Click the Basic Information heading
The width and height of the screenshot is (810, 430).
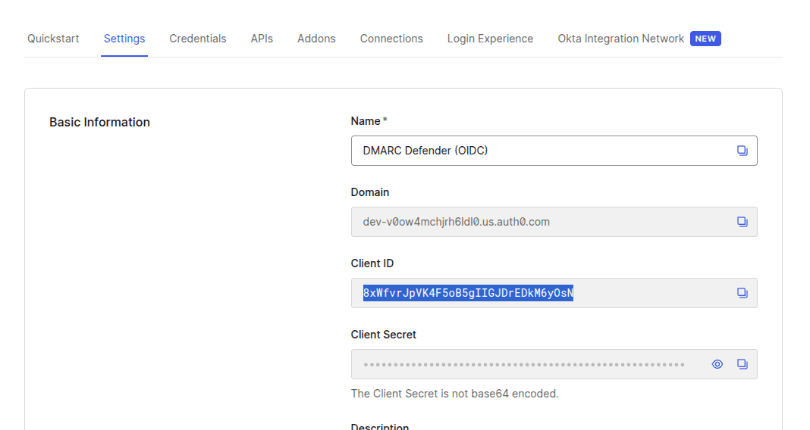pos(99,122)
